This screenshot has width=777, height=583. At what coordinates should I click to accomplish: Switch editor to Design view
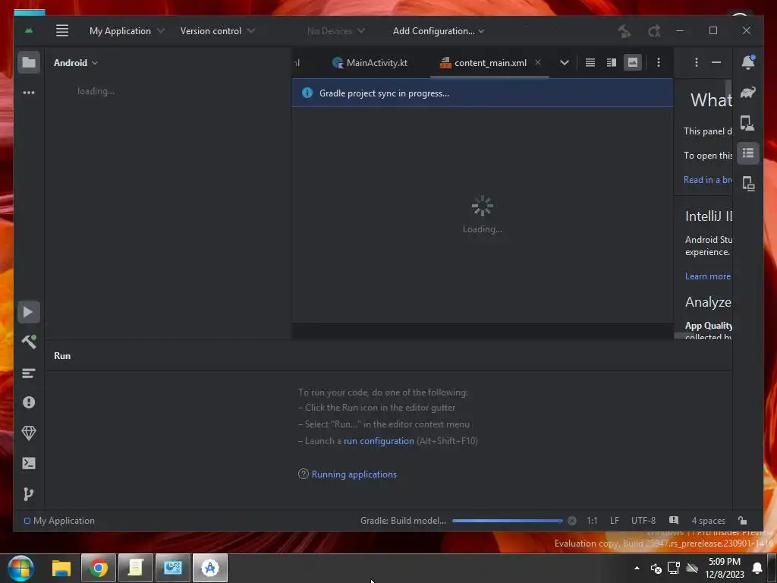(633, 62)
